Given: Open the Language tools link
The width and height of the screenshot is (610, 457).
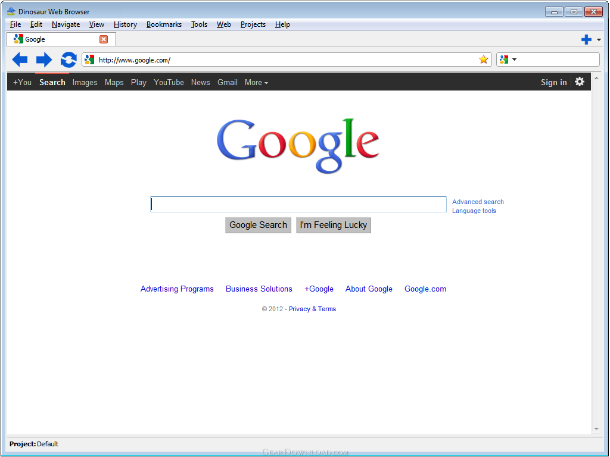Looking at the screenshot, I should pos(474,211).
